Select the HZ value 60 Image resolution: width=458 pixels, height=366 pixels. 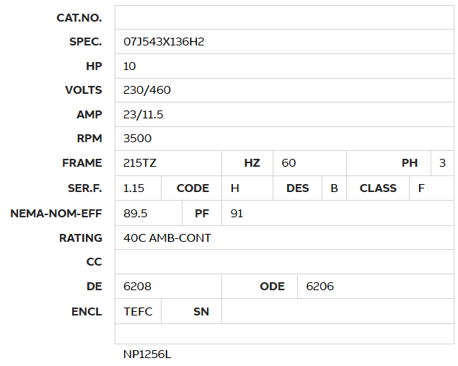click(x=289, y=163)
